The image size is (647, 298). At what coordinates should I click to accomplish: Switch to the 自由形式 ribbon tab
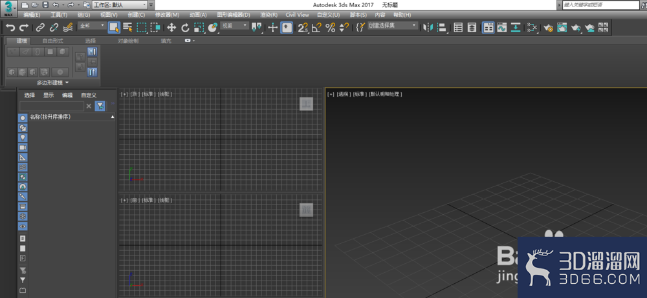point(53,41)
